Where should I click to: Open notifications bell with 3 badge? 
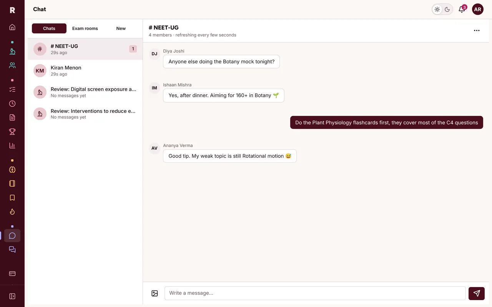click(462, 9)
